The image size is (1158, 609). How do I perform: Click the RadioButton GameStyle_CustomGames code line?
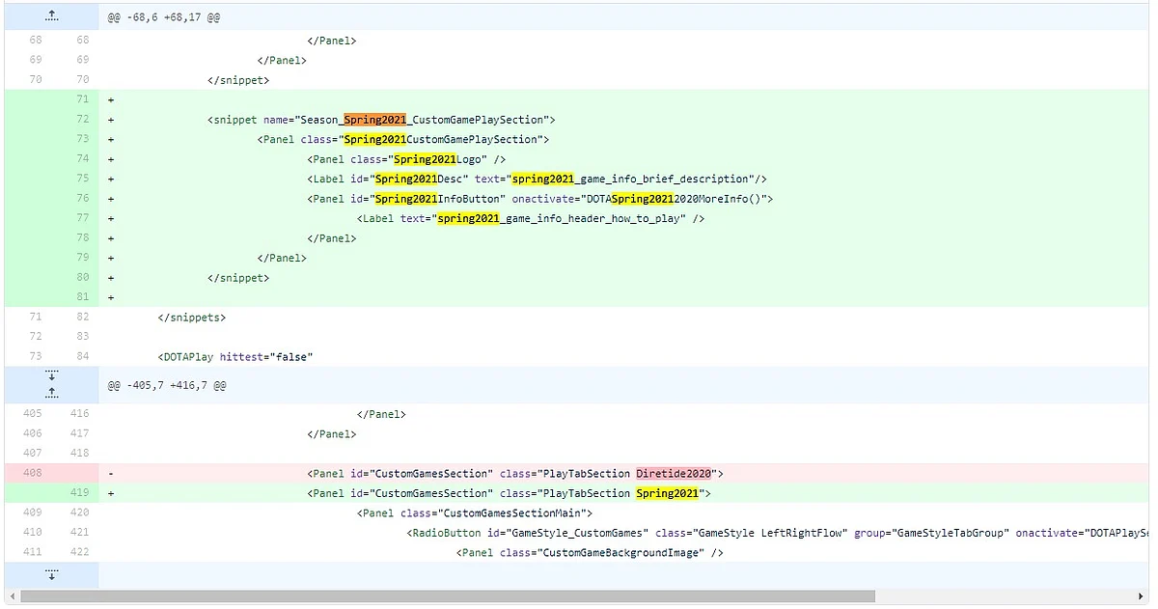coord(778,533)
